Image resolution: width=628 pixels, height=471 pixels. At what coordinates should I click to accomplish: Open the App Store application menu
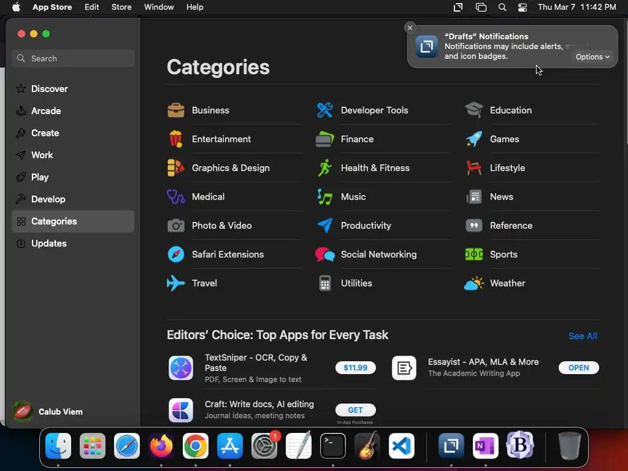[x=52, y=7]
